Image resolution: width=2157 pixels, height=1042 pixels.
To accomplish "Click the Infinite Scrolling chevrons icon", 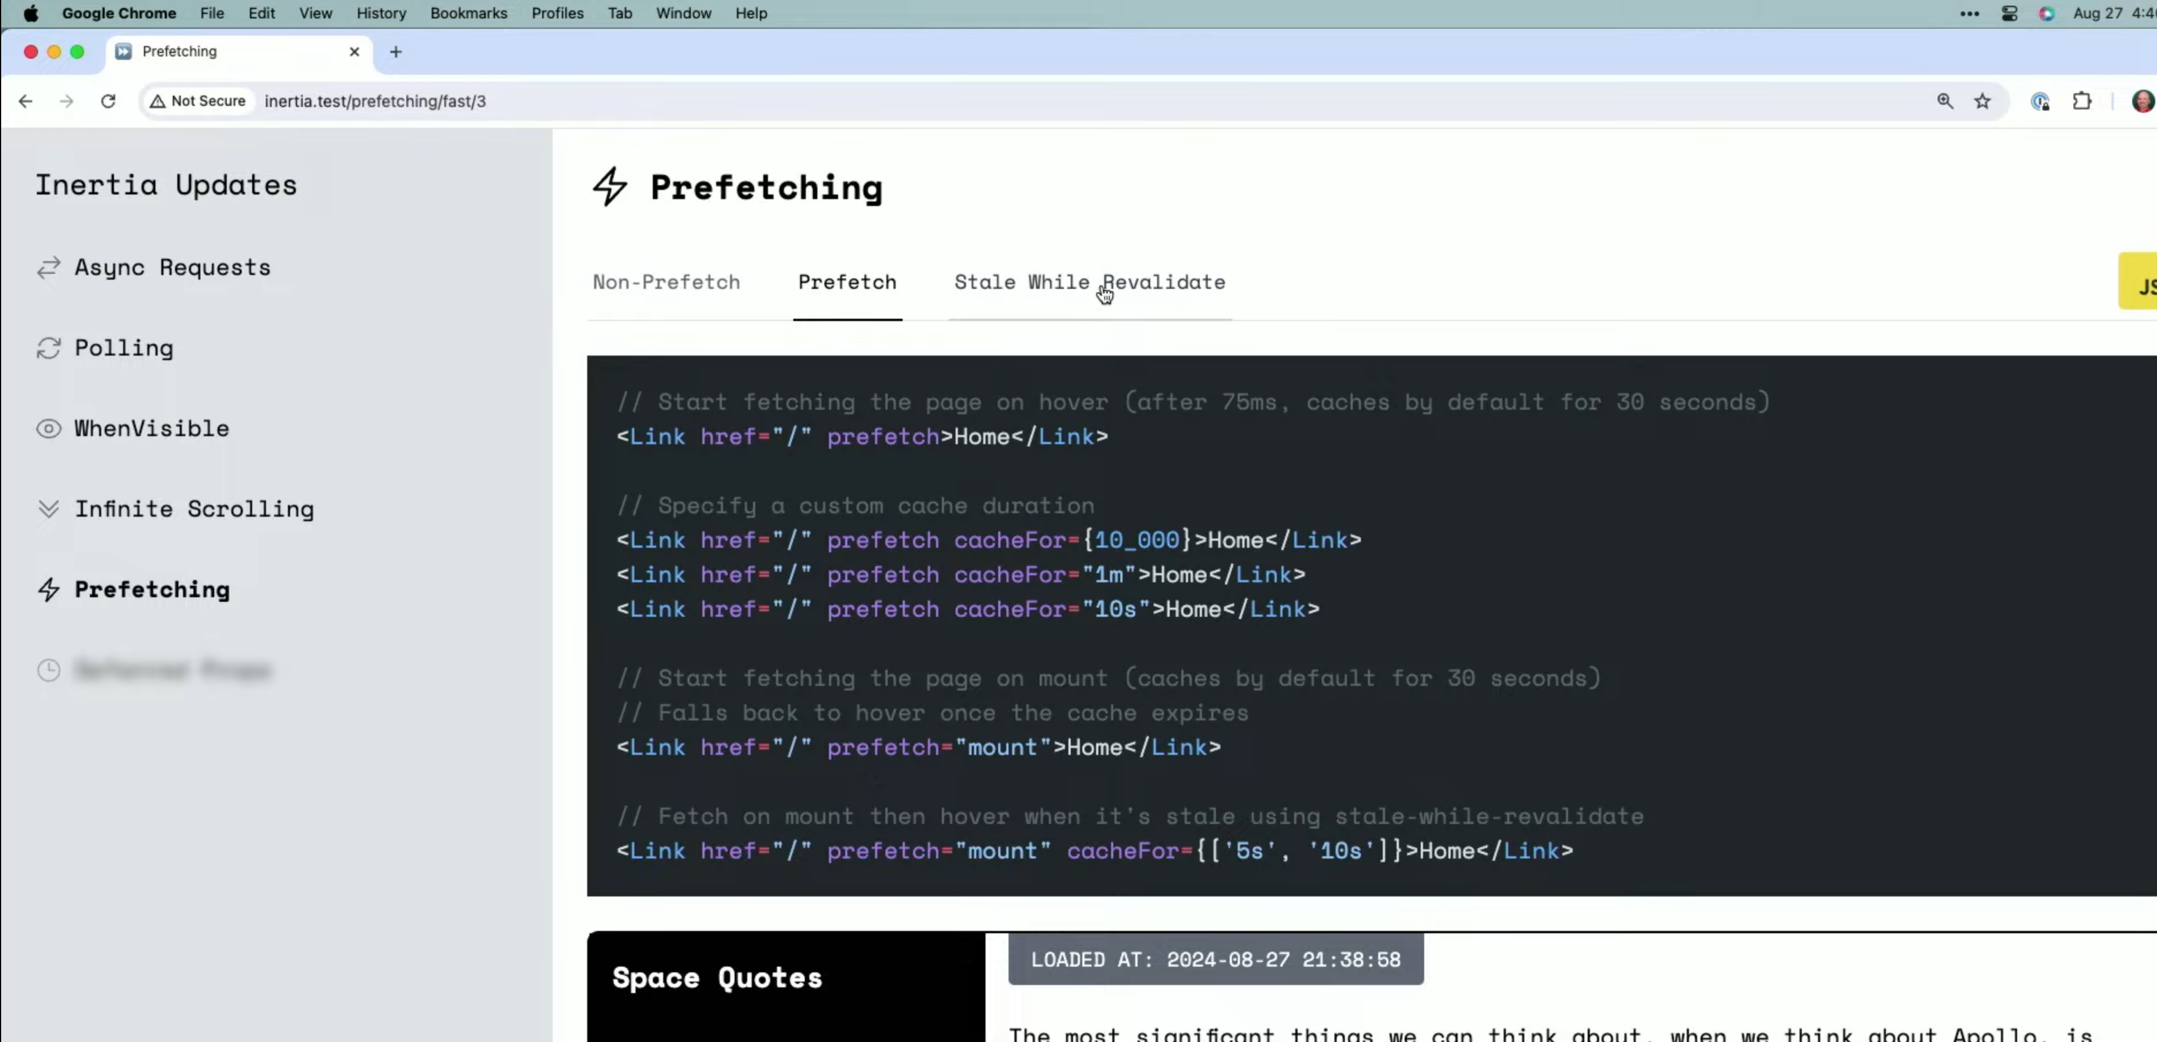I will point(48,509).
